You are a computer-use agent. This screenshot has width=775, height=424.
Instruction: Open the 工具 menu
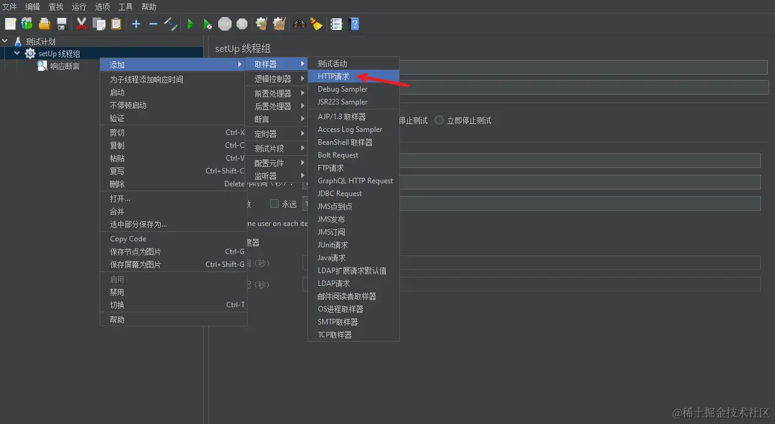125,7
